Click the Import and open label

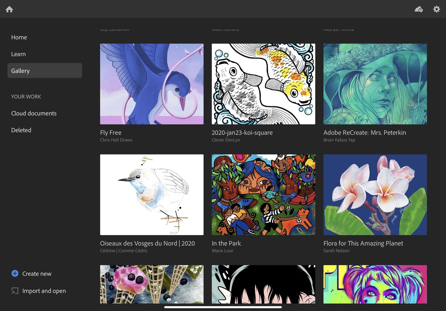pos(44,291)
